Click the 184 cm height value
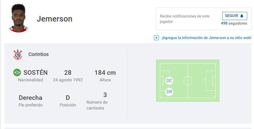The image size is (254, 129). [105, 73]
